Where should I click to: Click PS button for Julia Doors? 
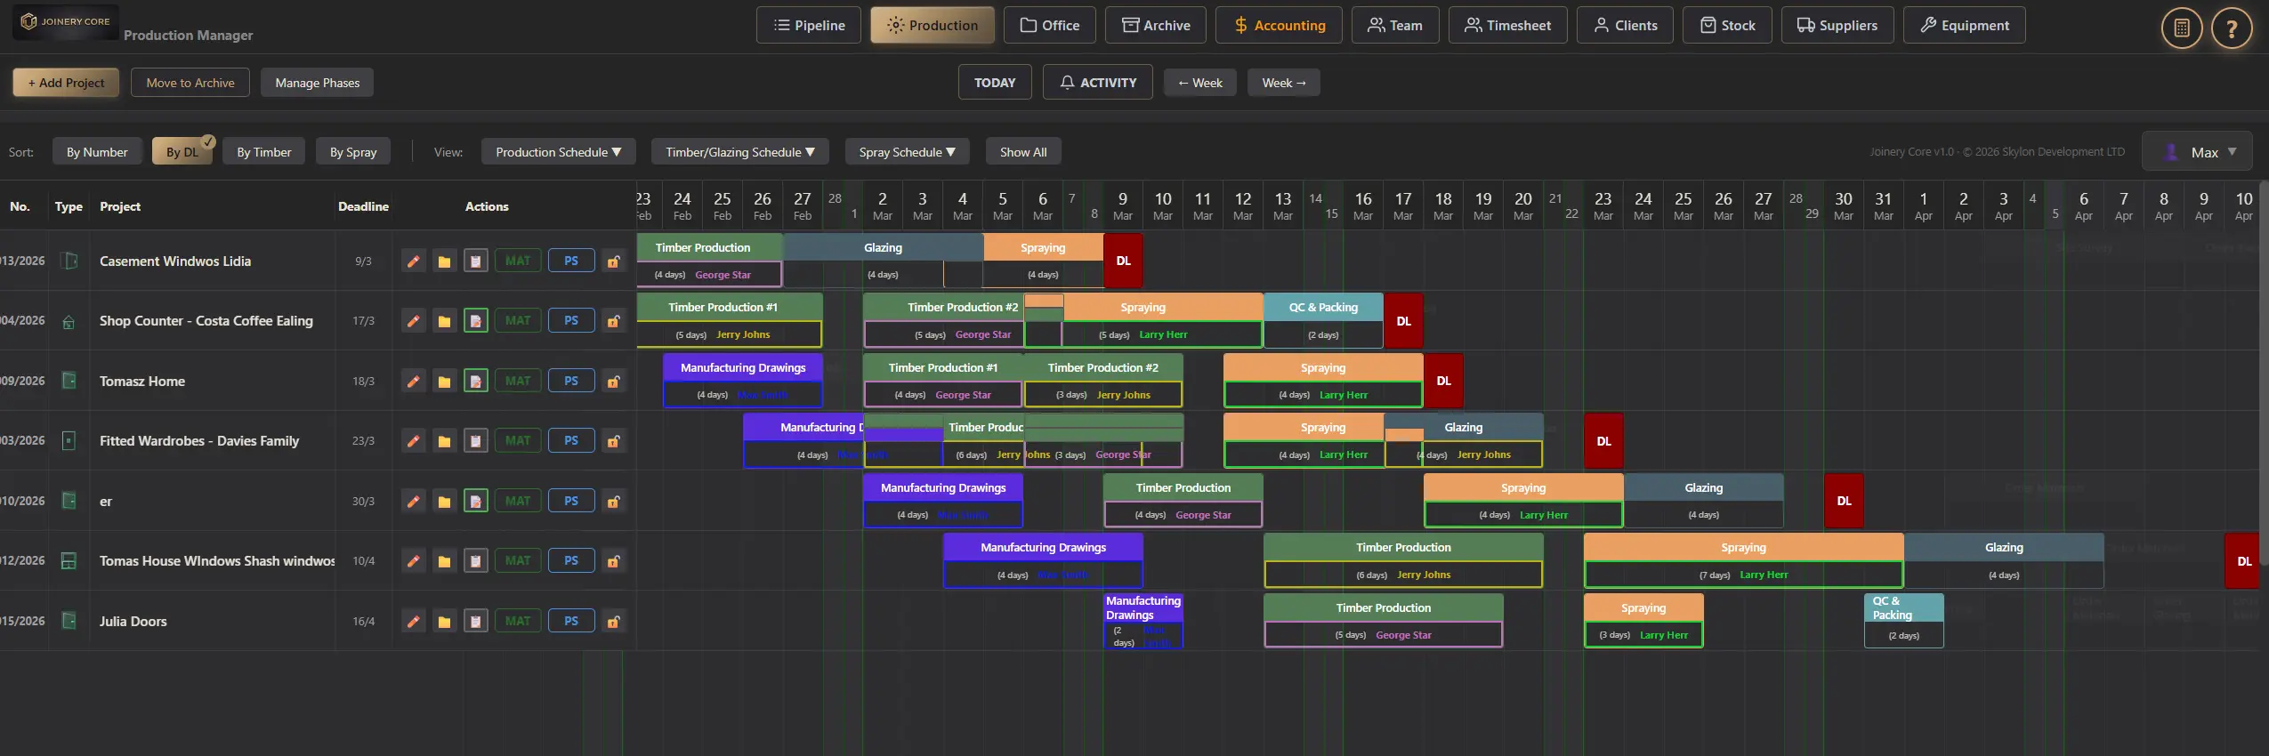coord(571,622)
